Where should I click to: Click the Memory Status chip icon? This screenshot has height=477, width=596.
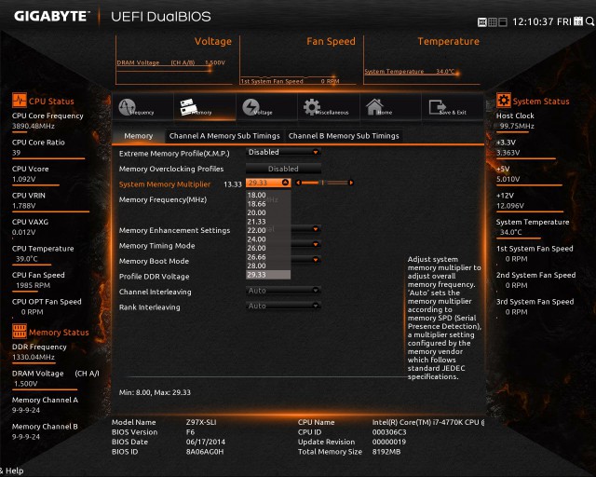pos(20,332)
